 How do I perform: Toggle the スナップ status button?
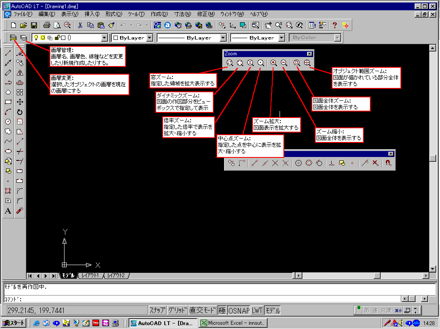[157, 310]
